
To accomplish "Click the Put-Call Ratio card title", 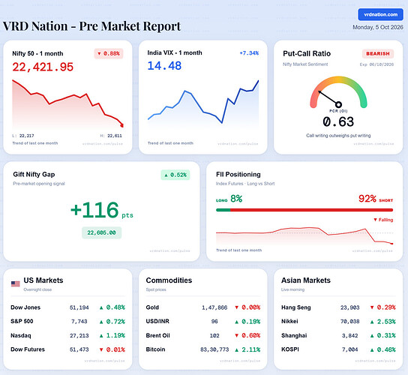I will click(x=307, y=53).
